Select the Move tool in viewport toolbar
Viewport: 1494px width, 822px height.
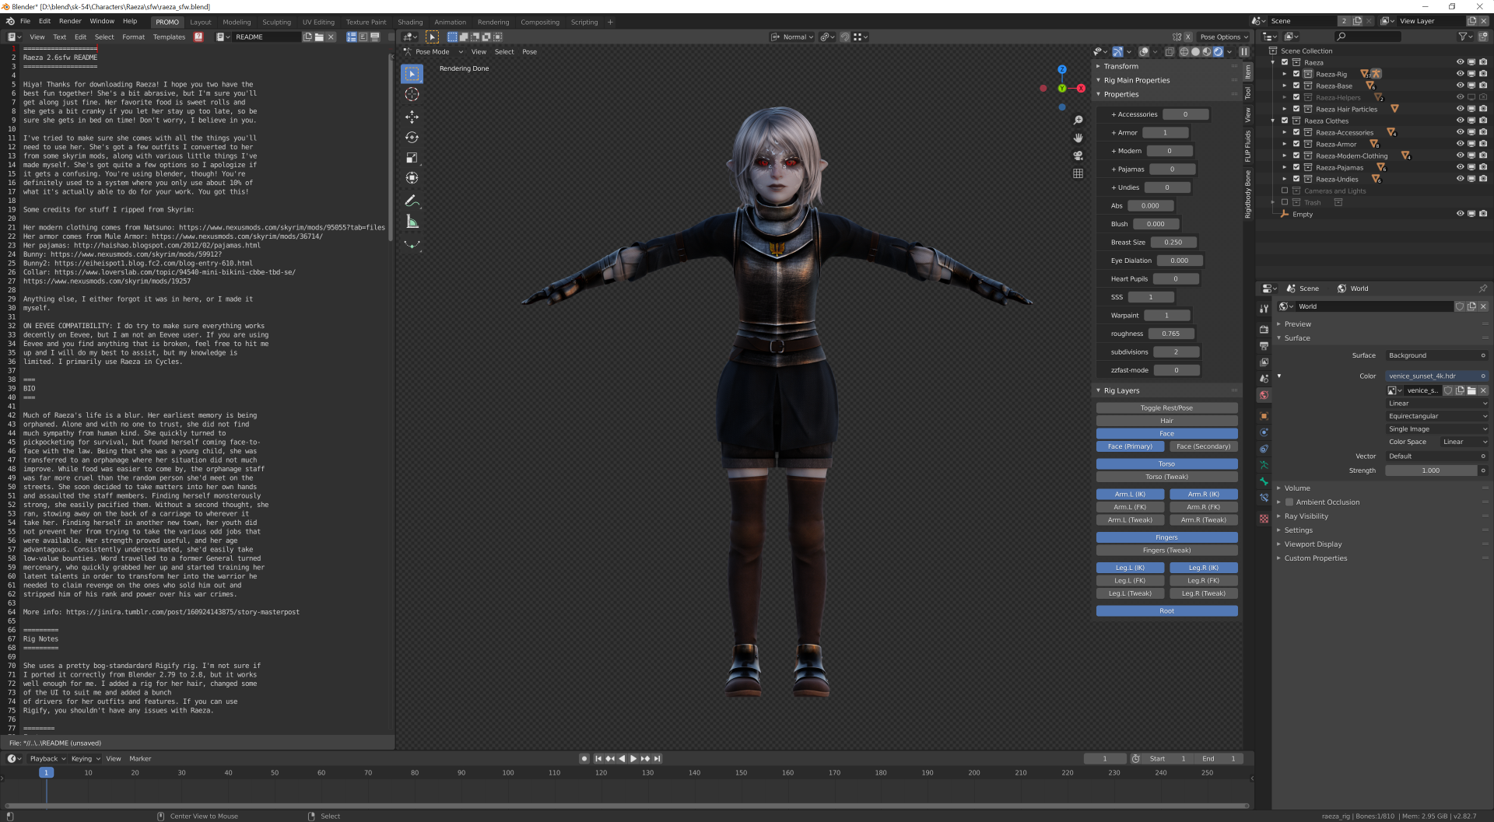pos(412,117)
